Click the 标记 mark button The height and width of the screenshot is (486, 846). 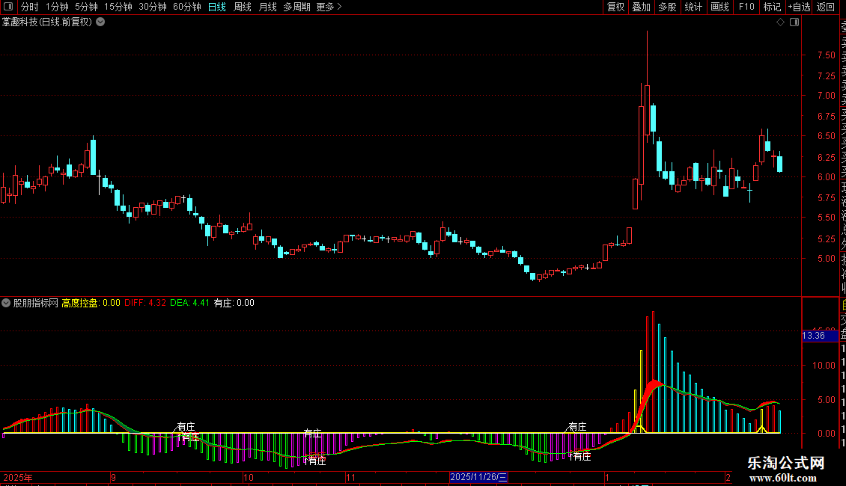772,7
